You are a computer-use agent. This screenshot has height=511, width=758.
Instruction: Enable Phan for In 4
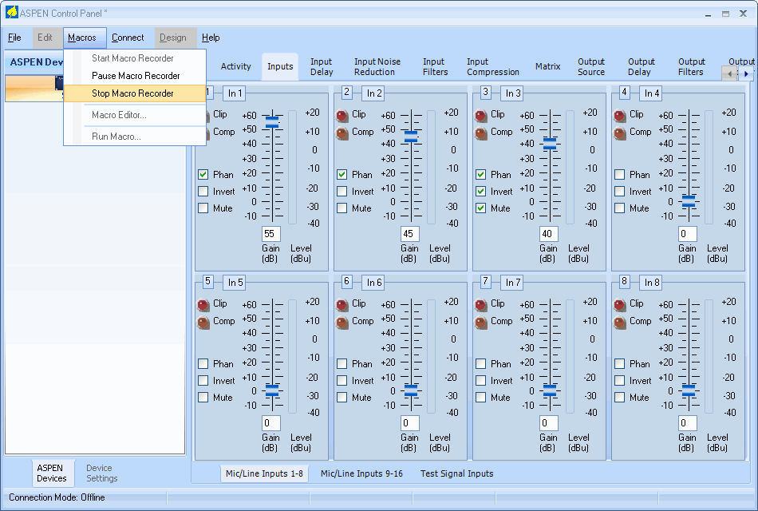coord(619,174)
